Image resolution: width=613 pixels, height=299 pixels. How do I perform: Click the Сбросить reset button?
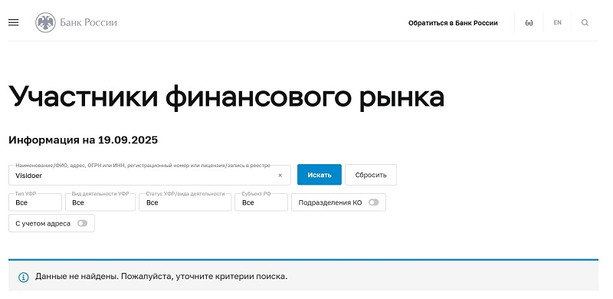[x=371, y=175]
